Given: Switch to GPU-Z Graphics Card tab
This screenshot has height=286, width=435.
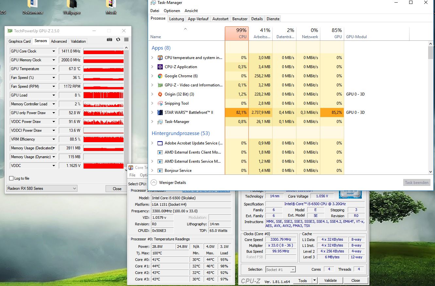Looking at the screenshot, I should coord(20,41).
